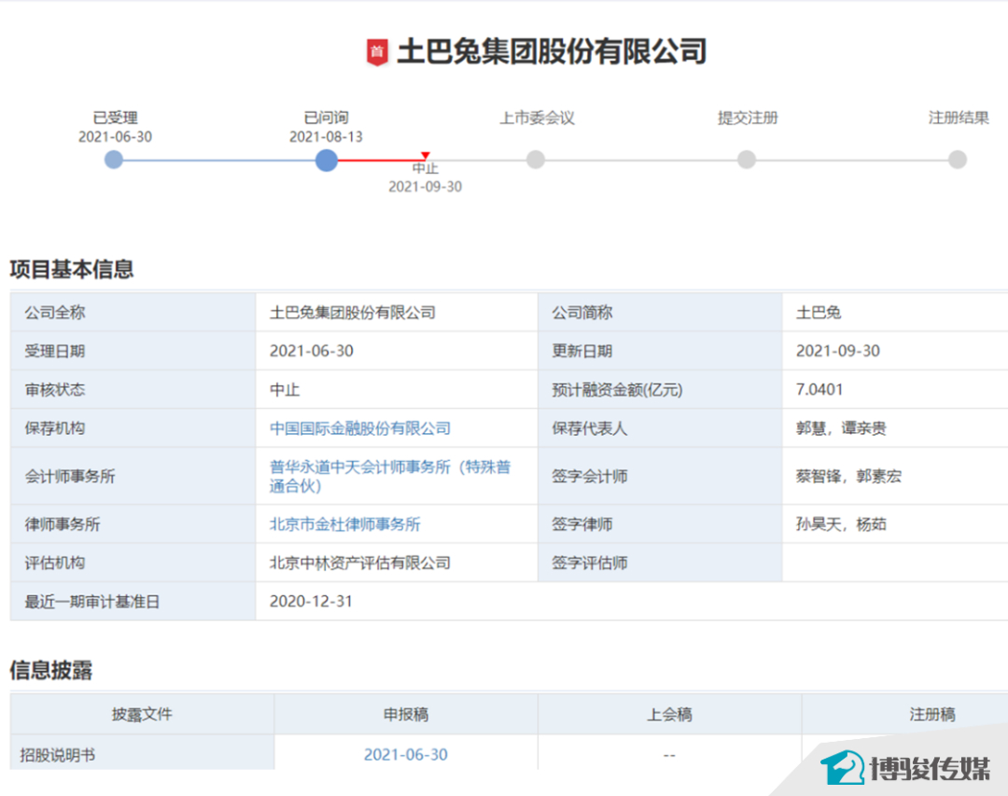Click the 上会稿 column header
This screenshot has width=1008, height=796.
[x=669, y=714]
